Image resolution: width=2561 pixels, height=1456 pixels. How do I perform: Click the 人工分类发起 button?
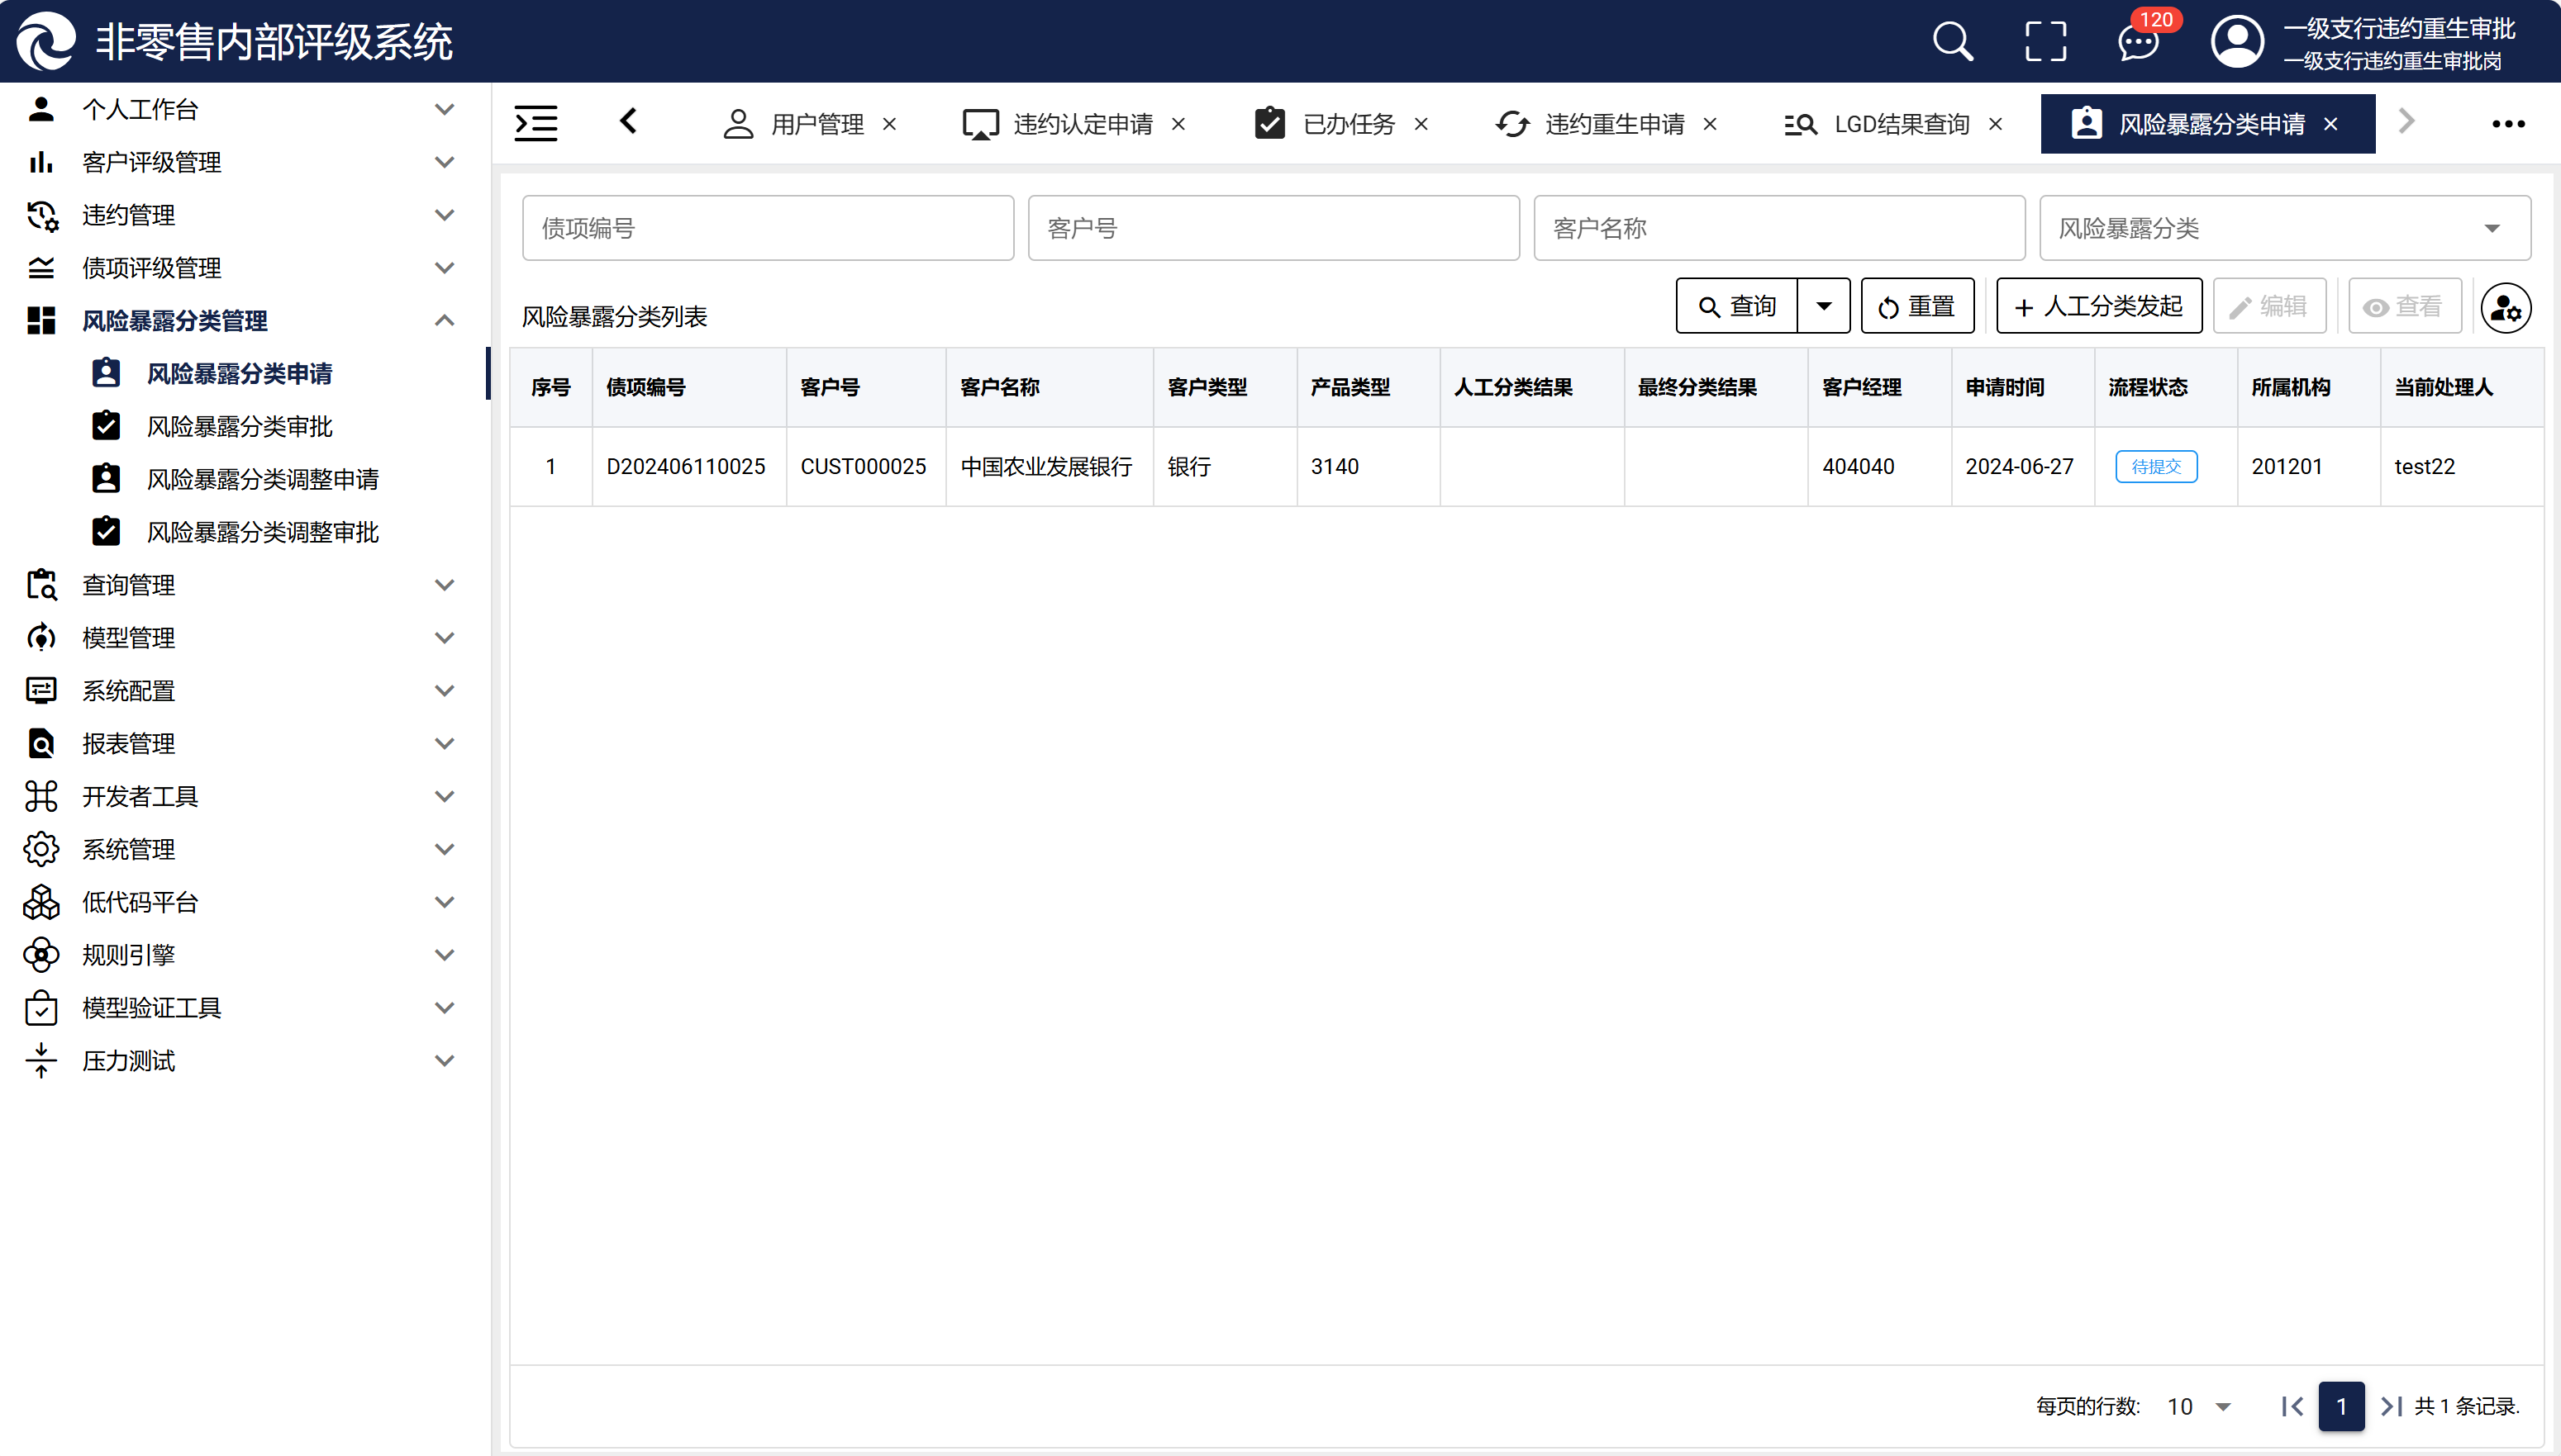(2099, 306)
